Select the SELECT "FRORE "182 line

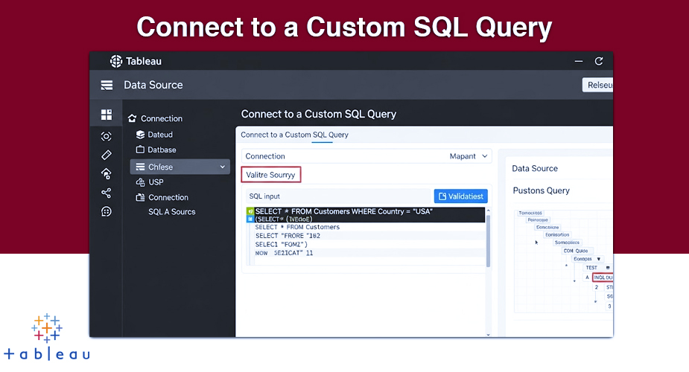point(288,236)
